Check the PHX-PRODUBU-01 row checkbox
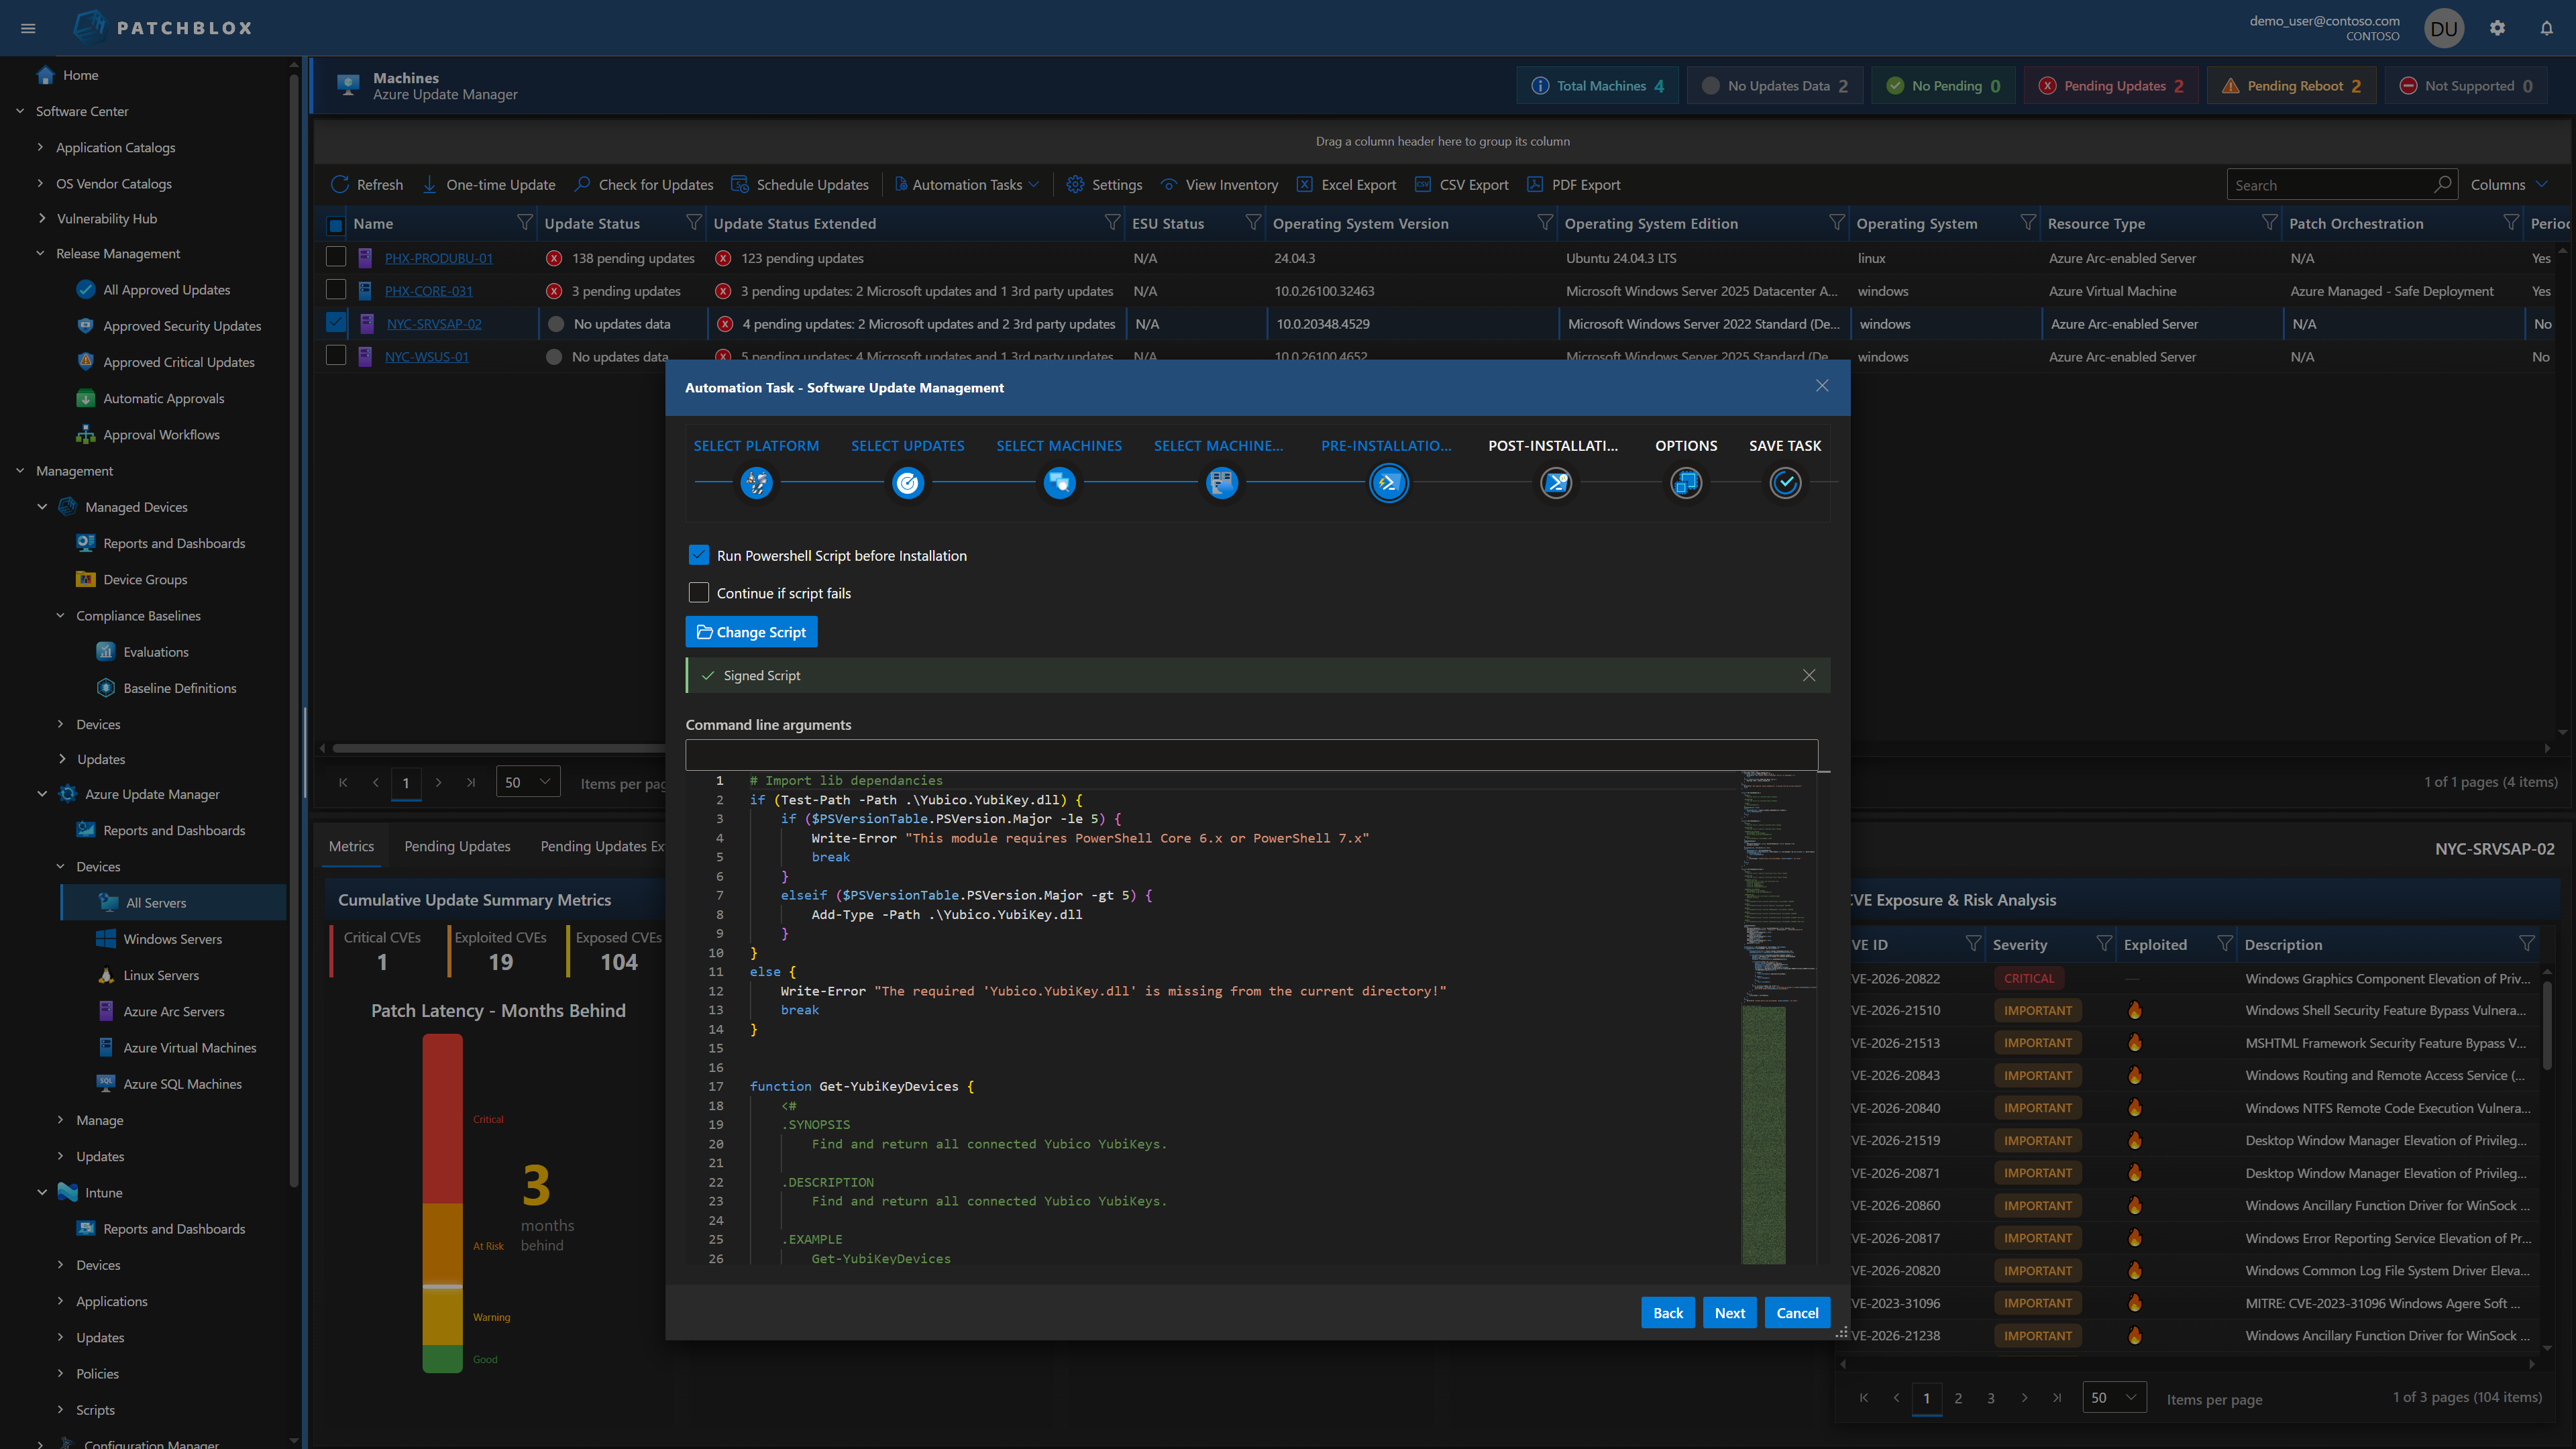 pos(336,257)
